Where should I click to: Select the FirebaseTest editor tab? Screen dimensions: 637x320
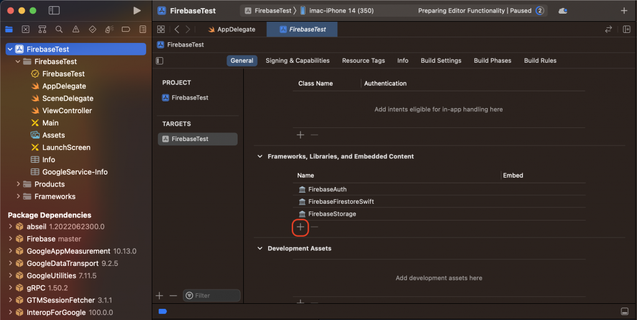click(x=302, y=29)
